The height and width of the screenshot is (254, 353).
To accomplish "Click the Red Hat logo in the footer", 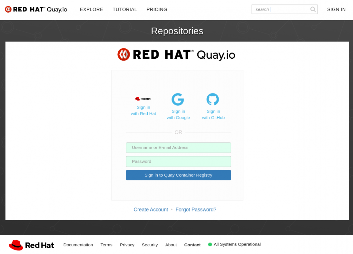I will tap(31, 245).
